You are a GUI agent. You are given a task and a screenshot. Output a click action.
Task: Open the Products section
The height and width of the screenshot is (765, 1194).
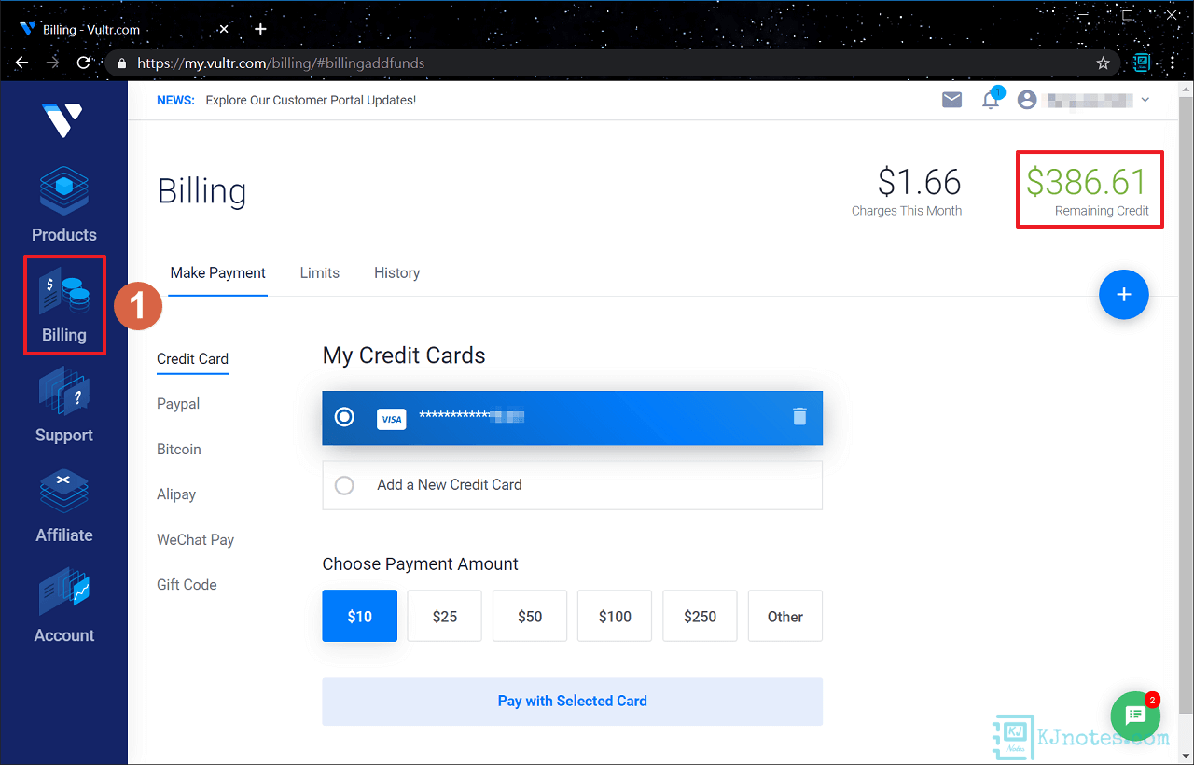[63, 206]
